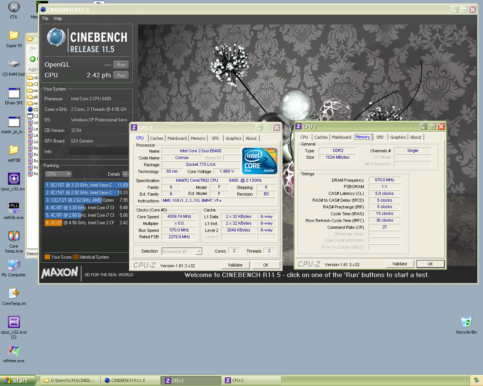Open the Start menu
The width and height of the screenshot is (483, 386).
click(18, 380)
